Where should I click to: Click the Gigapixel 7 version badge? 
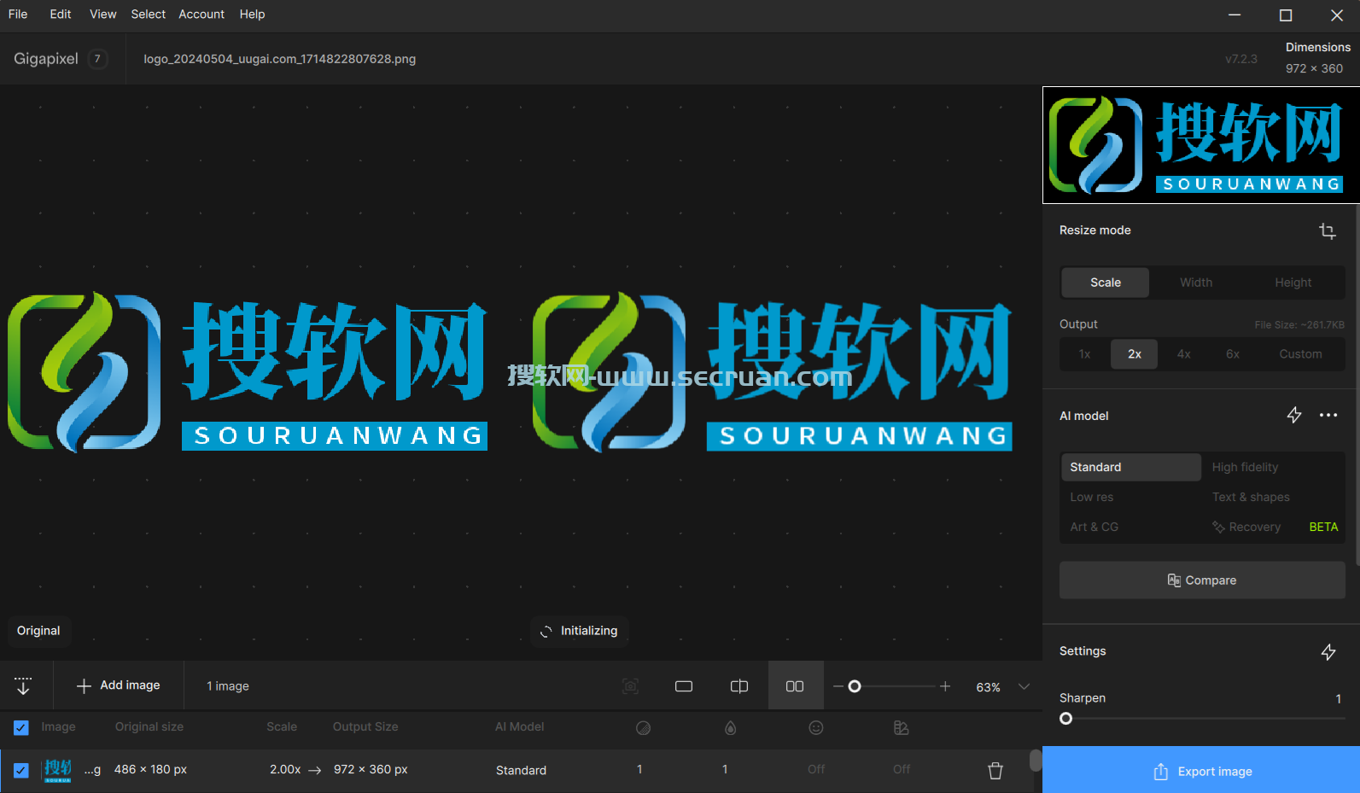(x=97, y=59)
